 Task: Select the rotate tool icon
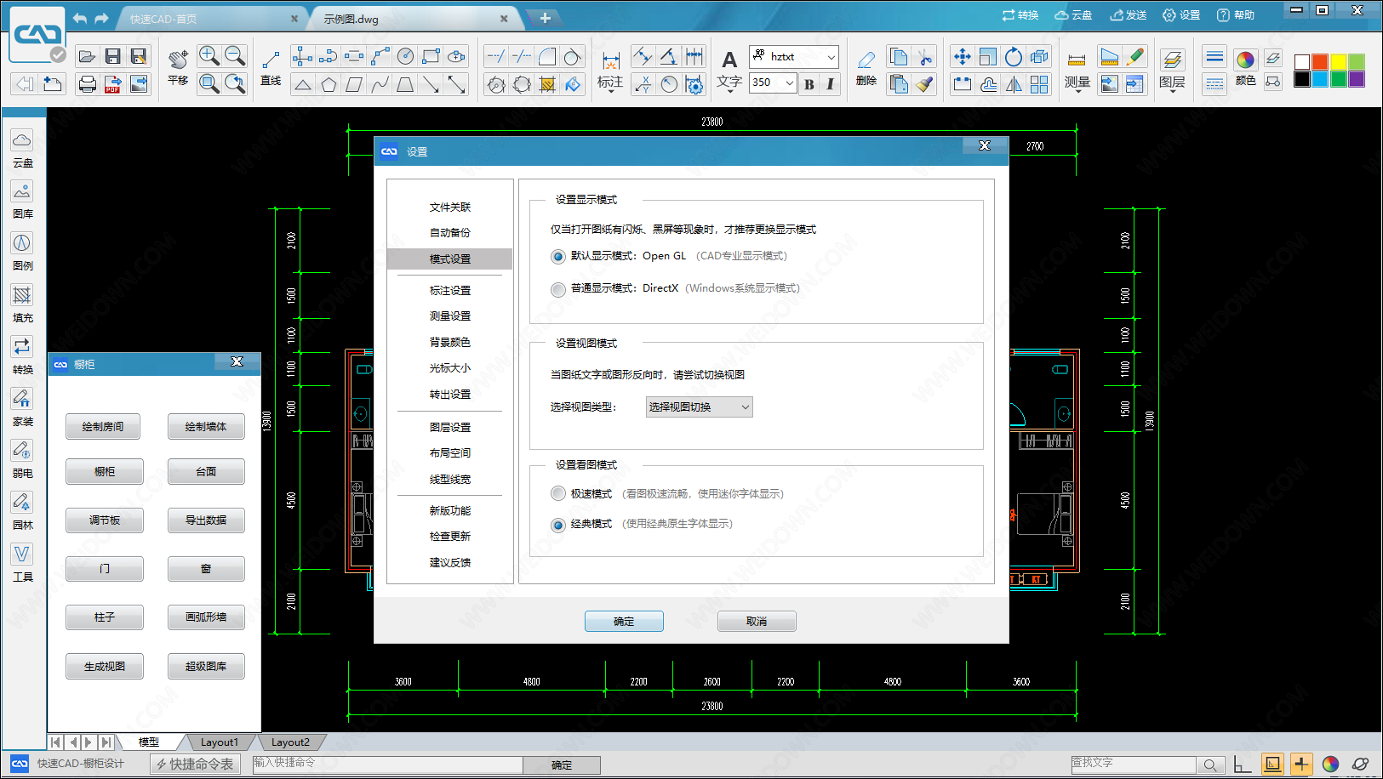point(1013,57)
